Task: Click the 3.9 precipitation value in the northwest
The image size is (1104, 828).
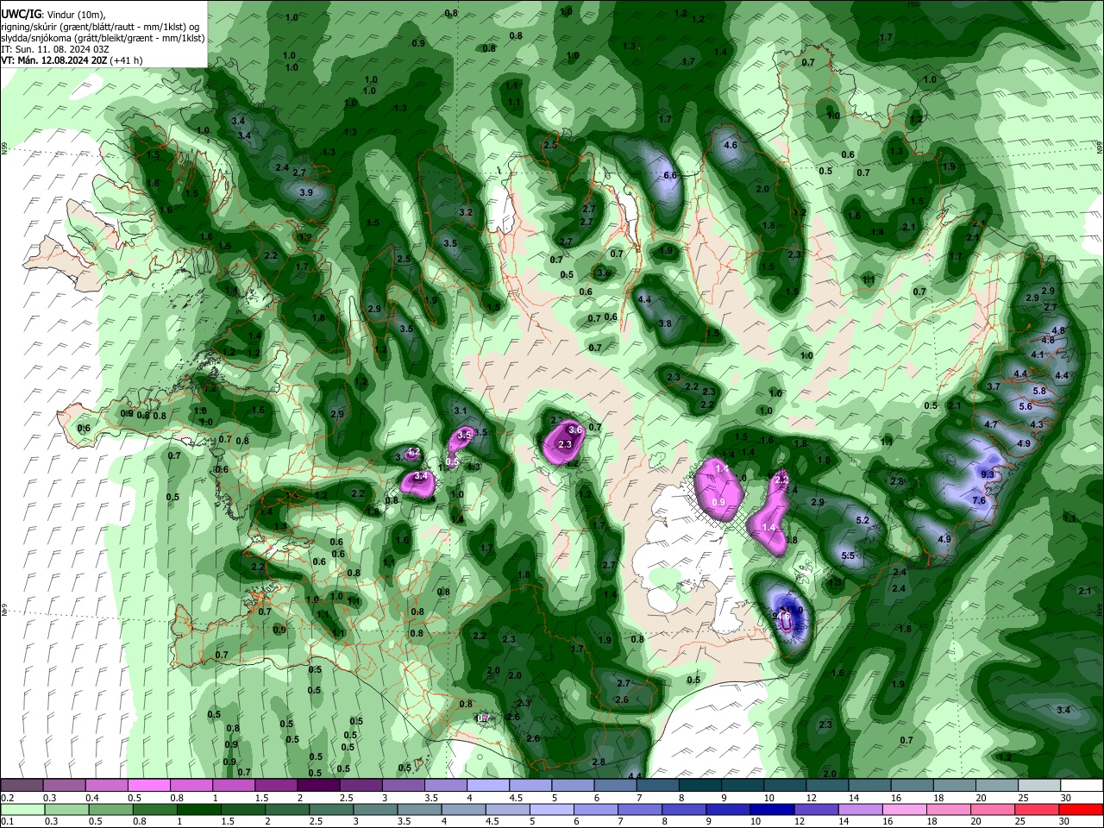Action: [306, 192]
